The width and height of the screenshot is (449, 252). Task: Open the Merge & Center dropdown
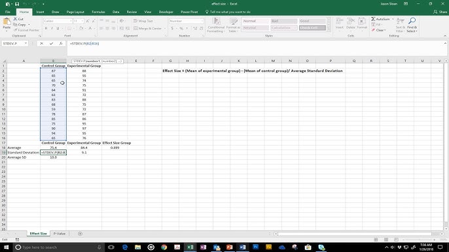165,29
